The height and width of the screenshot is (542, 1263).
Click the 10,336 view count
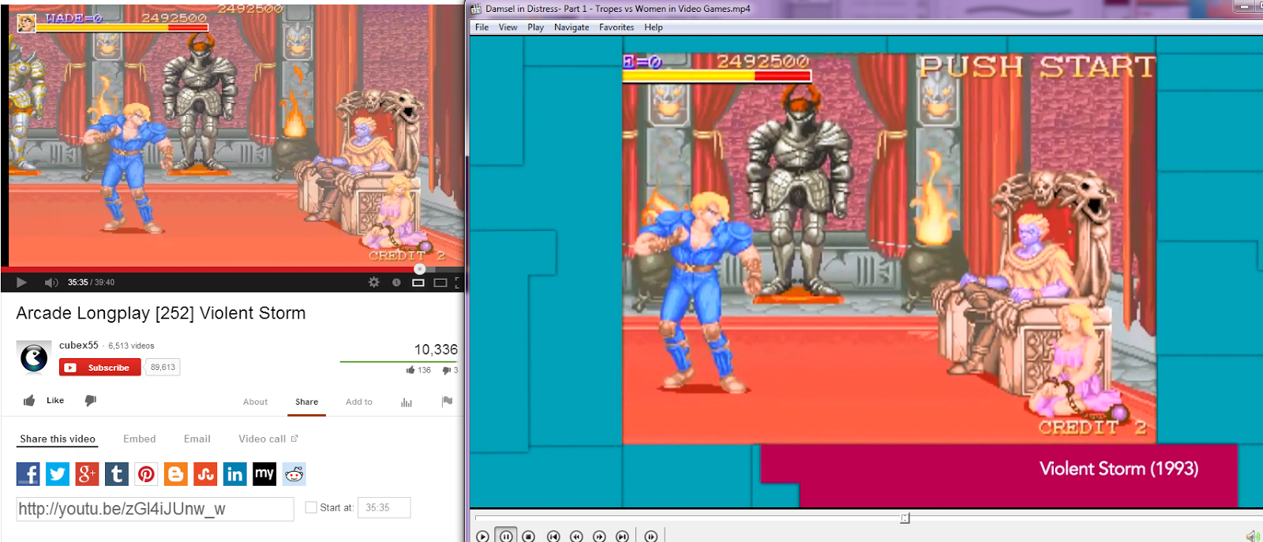pos(436,349)
